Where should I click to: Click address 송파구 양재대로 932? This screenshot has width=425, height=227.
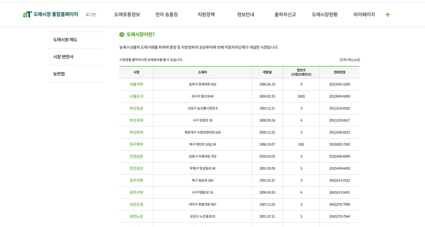click(202, 85)
